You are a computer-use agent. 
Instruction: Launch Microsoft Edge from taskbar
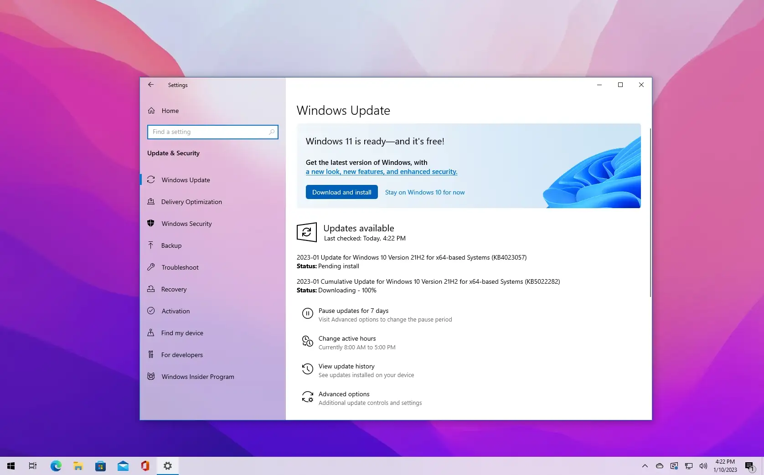tap(56, 466)
